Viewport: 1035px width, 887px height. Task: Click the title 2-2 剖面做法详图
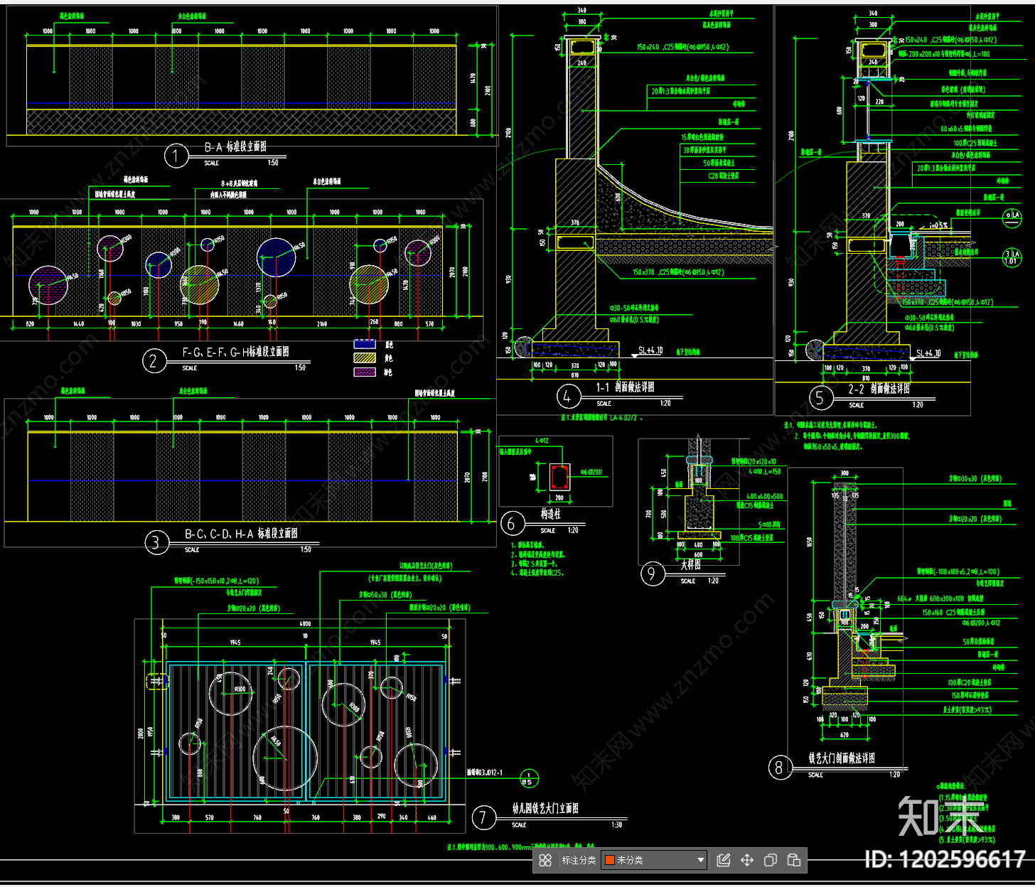pos(879,389)
